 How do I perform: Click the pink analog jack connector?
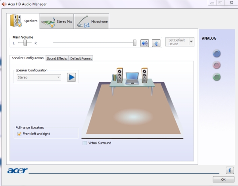tap(217, 65)
